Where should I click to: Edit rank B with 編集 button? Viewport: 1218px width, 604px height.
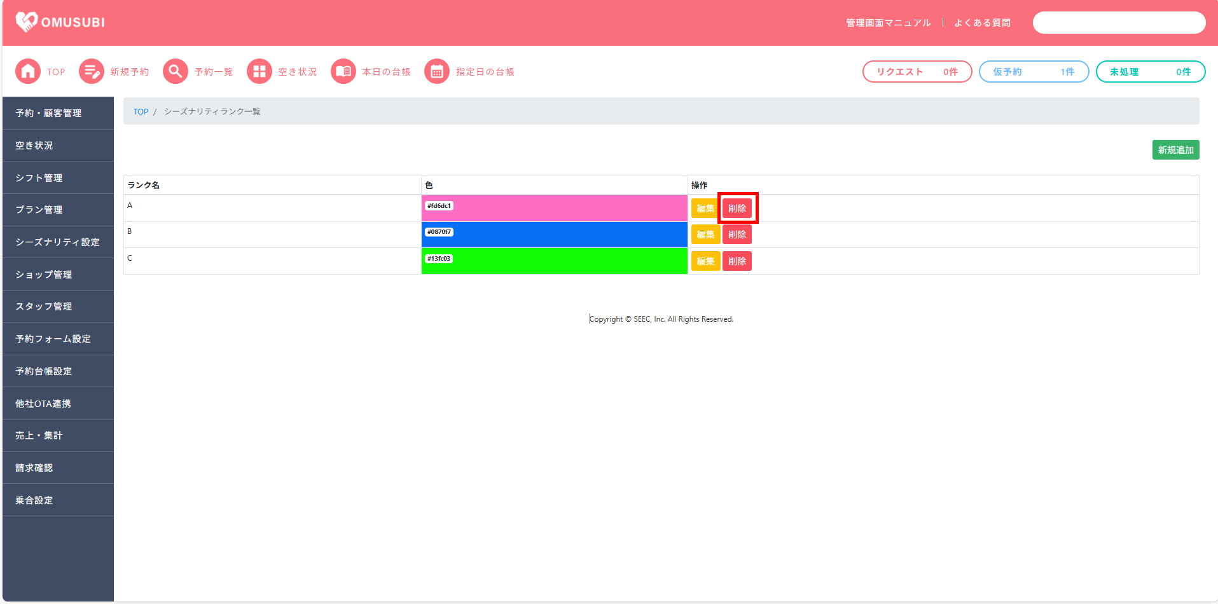pos(705,235)
